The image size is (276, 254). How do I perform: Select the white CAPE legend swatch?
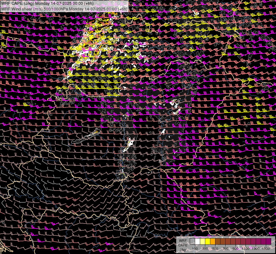(198, 242)
